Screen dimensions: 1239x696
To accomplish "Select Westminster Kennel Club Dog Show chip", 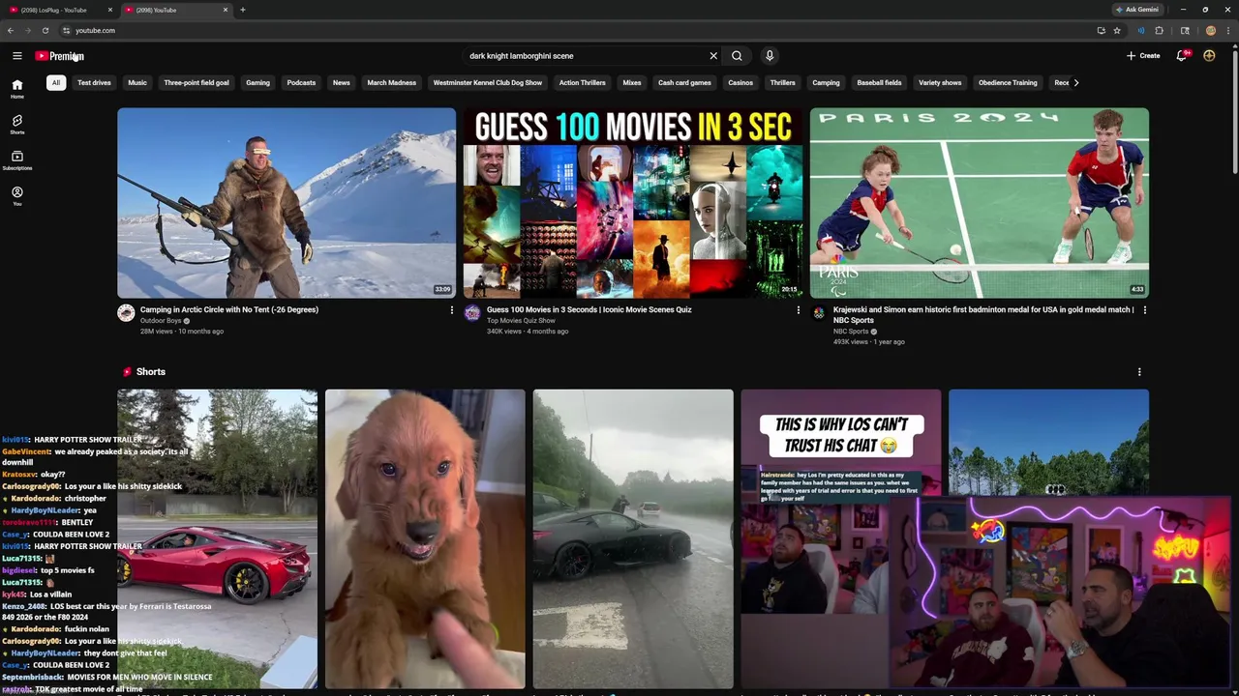I will pyautogui.click(x=488, y=82).
